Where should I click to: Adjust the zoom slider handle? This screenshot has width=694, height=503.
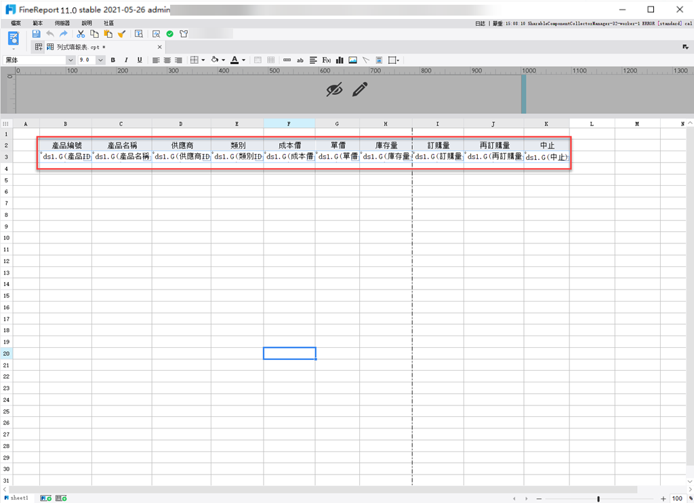pyautogui.click(x=598, y=498)
